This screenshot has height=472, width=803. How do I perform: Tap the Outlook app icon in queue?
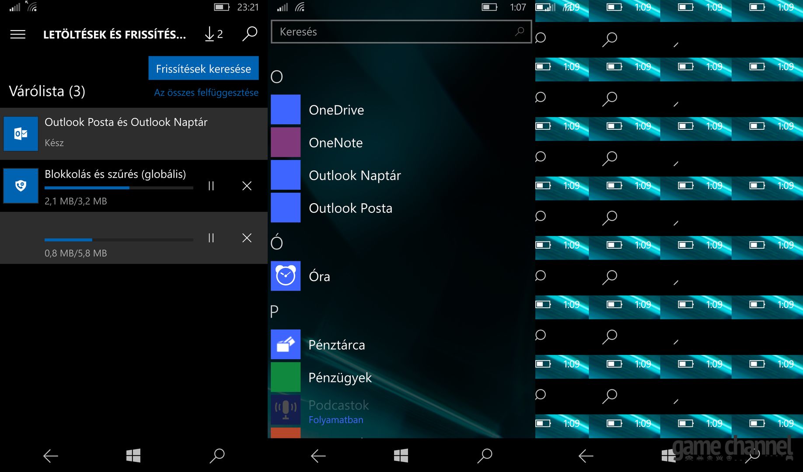[21, 134]
